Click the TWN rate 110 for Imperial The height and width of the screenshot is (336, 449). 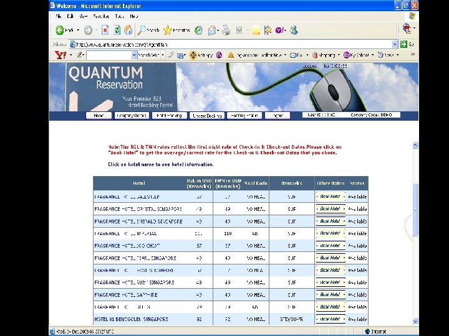pos(228,233)
